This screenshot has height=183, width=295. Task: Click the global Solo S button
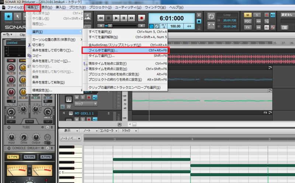(x=257, y=15)
